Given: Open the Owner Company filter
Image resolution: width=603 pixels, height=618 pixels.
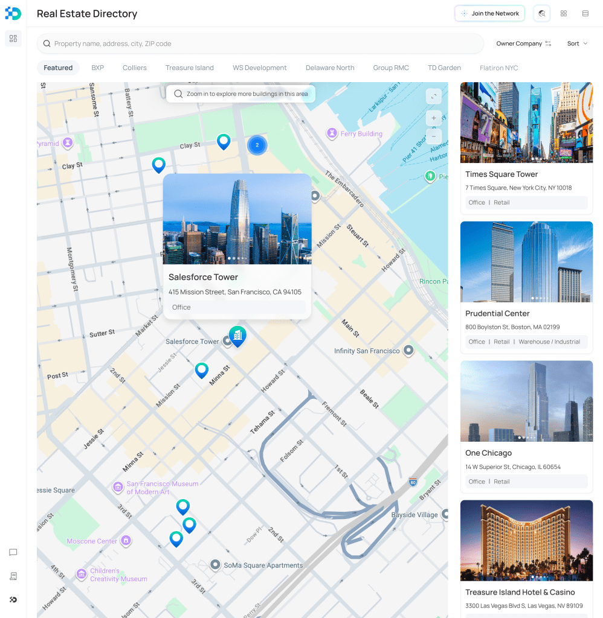Looking at the screenshot, I should (523, 43).
